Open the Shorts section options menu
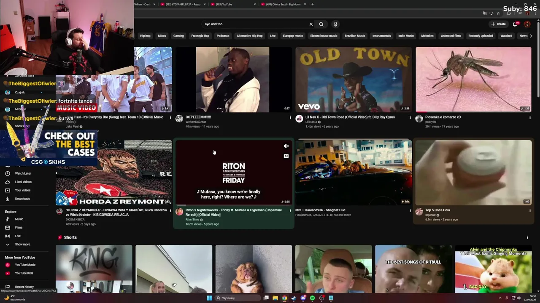 pos(527,237)
